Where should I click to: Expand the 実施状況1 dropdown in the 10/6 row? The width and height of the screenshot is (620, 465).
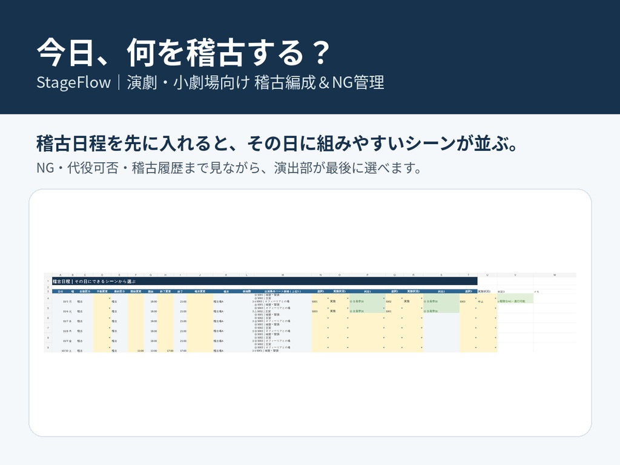pyautogui.click(x=348, y=308)
